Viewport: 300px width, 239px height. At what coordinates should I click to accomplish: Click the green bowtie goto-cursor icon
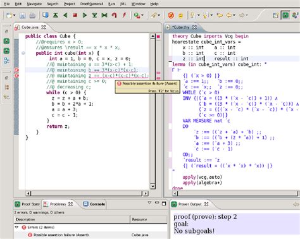click(104, 15)
